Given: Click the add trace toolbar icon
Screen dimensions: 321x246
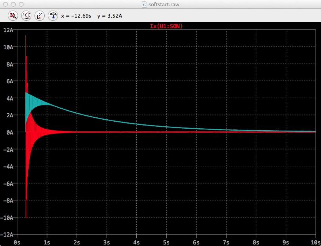Looking at the screenshot, I should point(40,16).
